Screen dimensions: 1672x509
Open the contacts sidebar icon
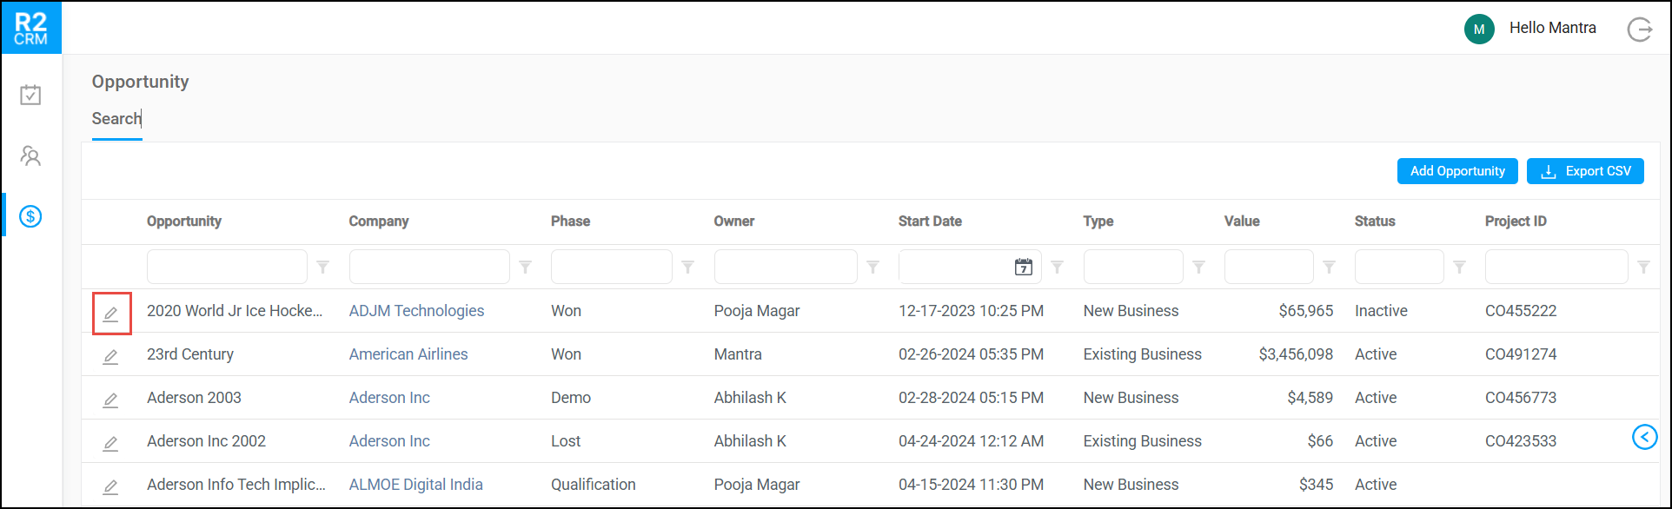pyautogui.click(x=30, y=156)
